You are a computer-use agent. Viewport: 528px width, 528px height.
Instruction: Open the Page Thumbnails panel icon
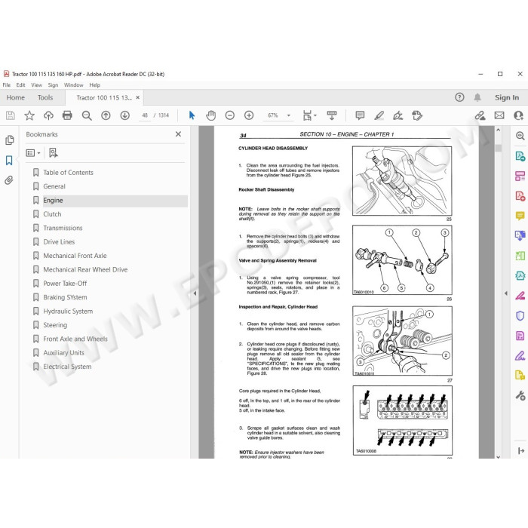click(9, 140)
